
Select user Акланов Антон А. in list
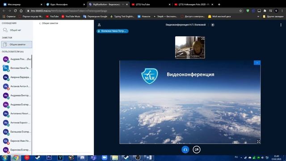coord(17,86)
